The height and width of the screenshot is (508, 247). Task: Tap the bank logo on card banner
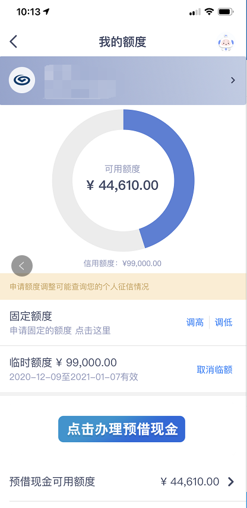click(22, 80)
